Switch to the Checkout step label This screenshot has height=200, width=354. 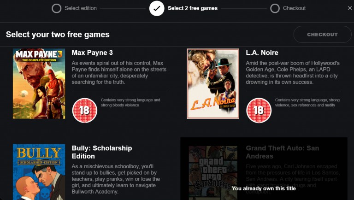click(x=294, y=8)
